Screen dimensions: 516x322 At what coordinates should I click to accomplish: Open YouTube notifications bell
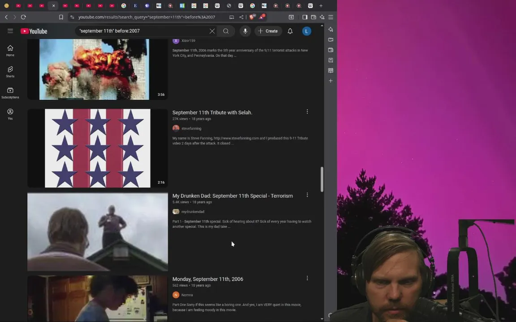pos(290,31)
